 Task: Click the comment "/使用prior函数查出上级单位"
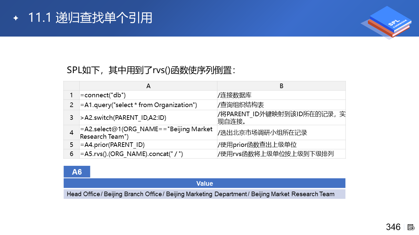(x=282, y=145)
